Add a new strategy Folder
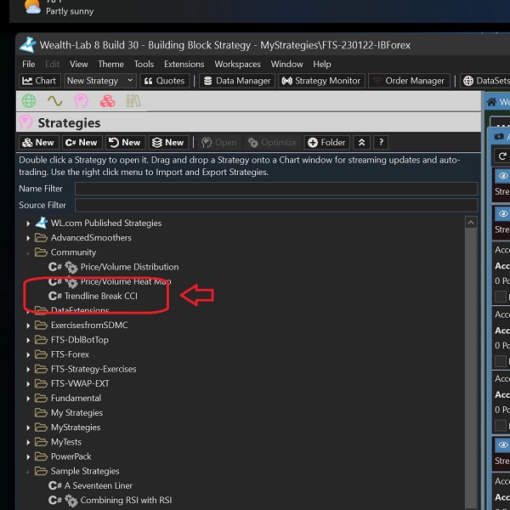Screen dimensions: 510x510 [x=327, y=143]
